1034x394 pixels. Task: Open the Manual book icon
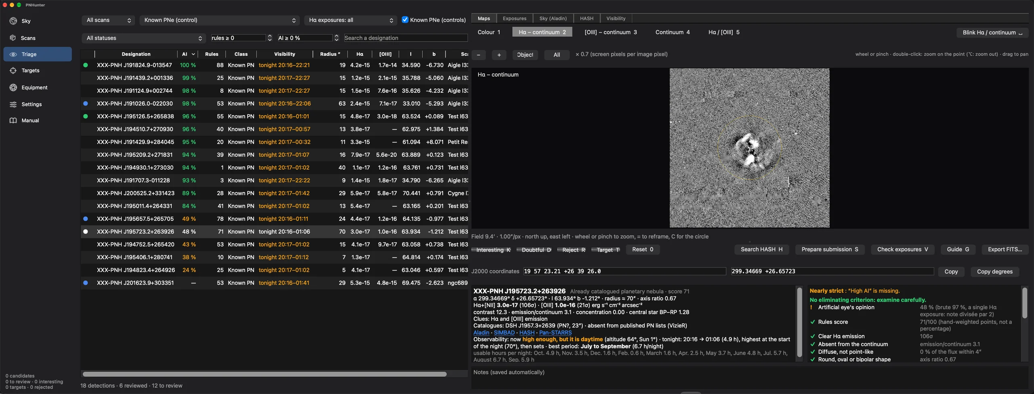click(13, 121)
